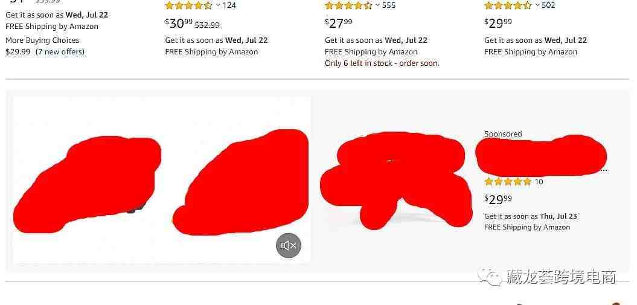Screen dimensions: 637x305
Task: Open star rating of item with 124 reviews
Action: 188,5
